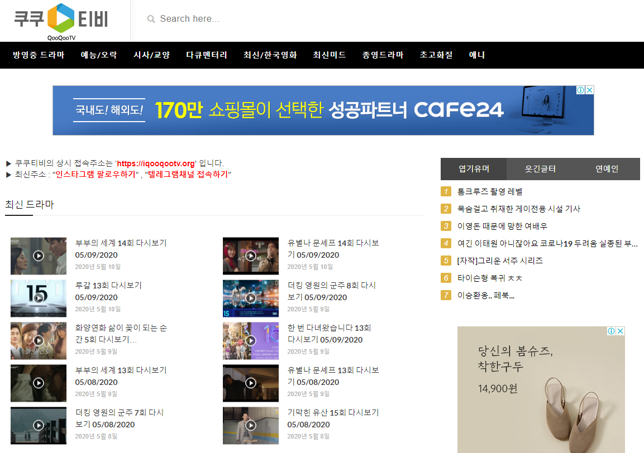Play the 부부의 세계 14회 thumbnail
The width and height of the screenshot is (644, 453).
coord(39,256)
